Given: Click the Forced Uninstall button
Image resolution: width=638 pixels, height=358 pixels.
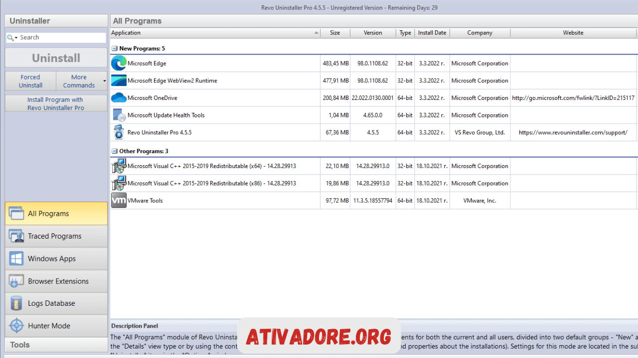Looking at the screenshot, I should 30,81.
